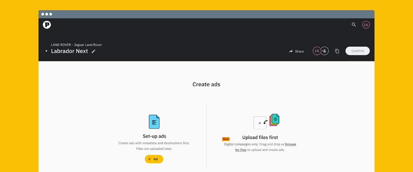The width and height of the screenshot is (413, 172).
Task: Click the Create ads heading
Action: 206,84
